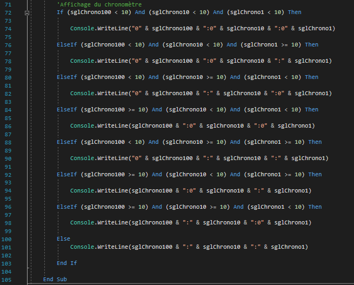
Task: Click sglChrono1 at the end of line 101
Action: (288, 247)
